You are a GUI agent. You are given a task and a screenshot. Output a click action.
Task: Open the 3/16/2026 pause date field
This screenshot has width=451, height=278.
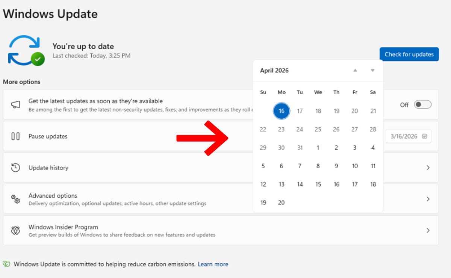[x=408, y=136]
